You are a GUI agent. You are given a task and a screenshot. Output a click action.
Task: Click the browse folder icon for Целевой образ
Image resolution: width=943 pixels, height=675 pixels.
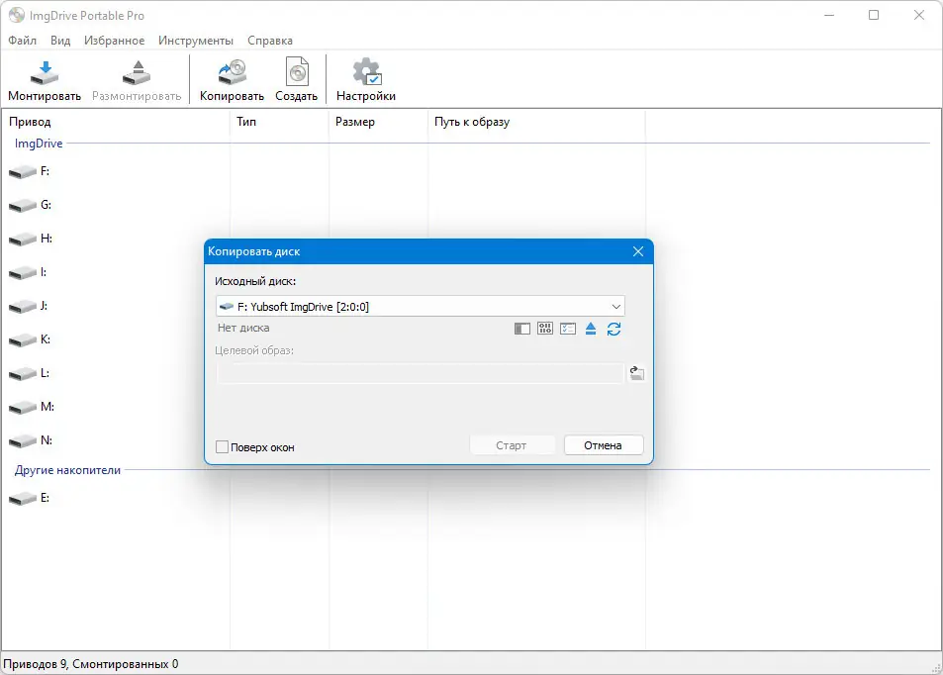[x=637, y=373]
